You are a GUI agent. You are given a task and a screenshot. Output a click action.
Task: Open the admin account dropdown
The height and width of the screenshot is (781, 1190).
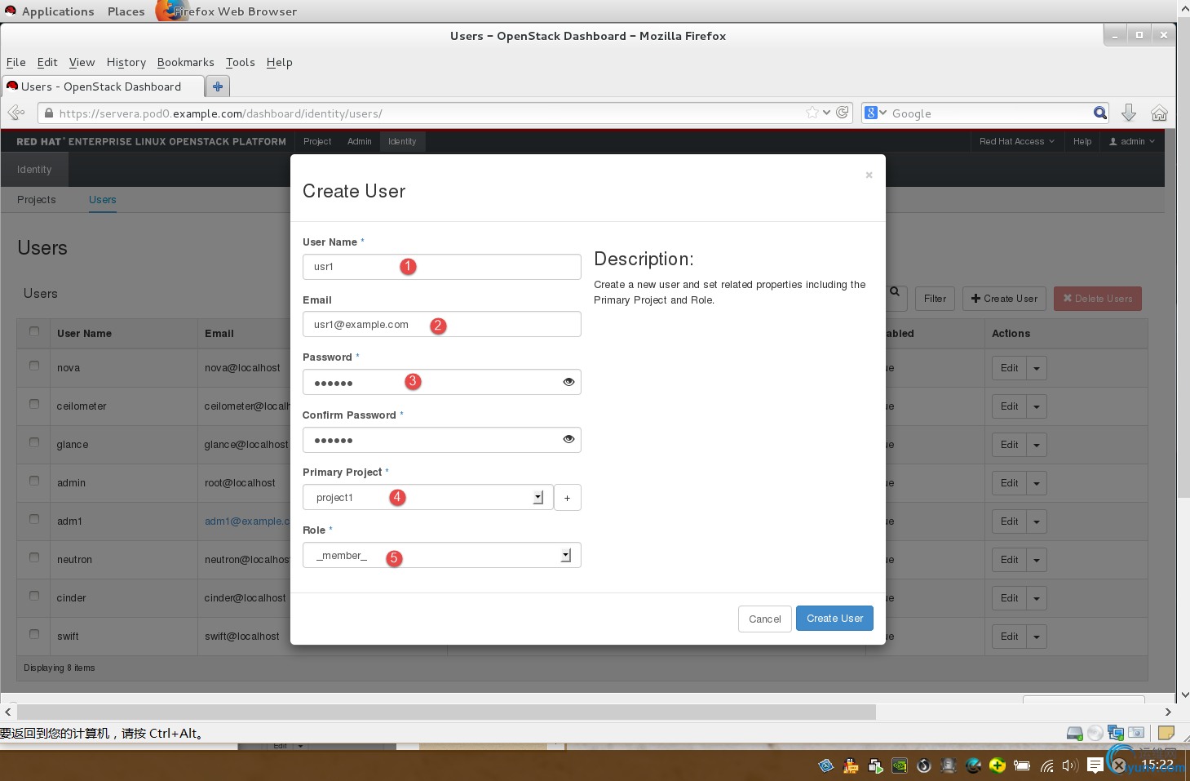tap(1132, 141)
